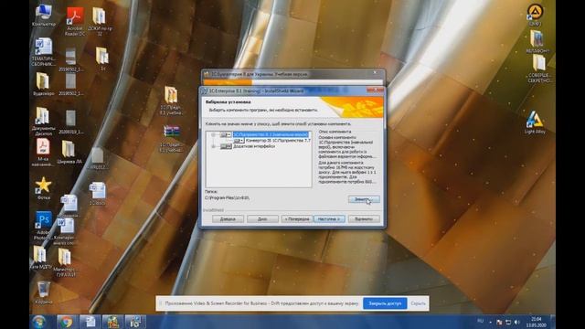Click the Диск button in the wizard
The width and height of the screenshot is (585, 329).
(x=262, y=219)
